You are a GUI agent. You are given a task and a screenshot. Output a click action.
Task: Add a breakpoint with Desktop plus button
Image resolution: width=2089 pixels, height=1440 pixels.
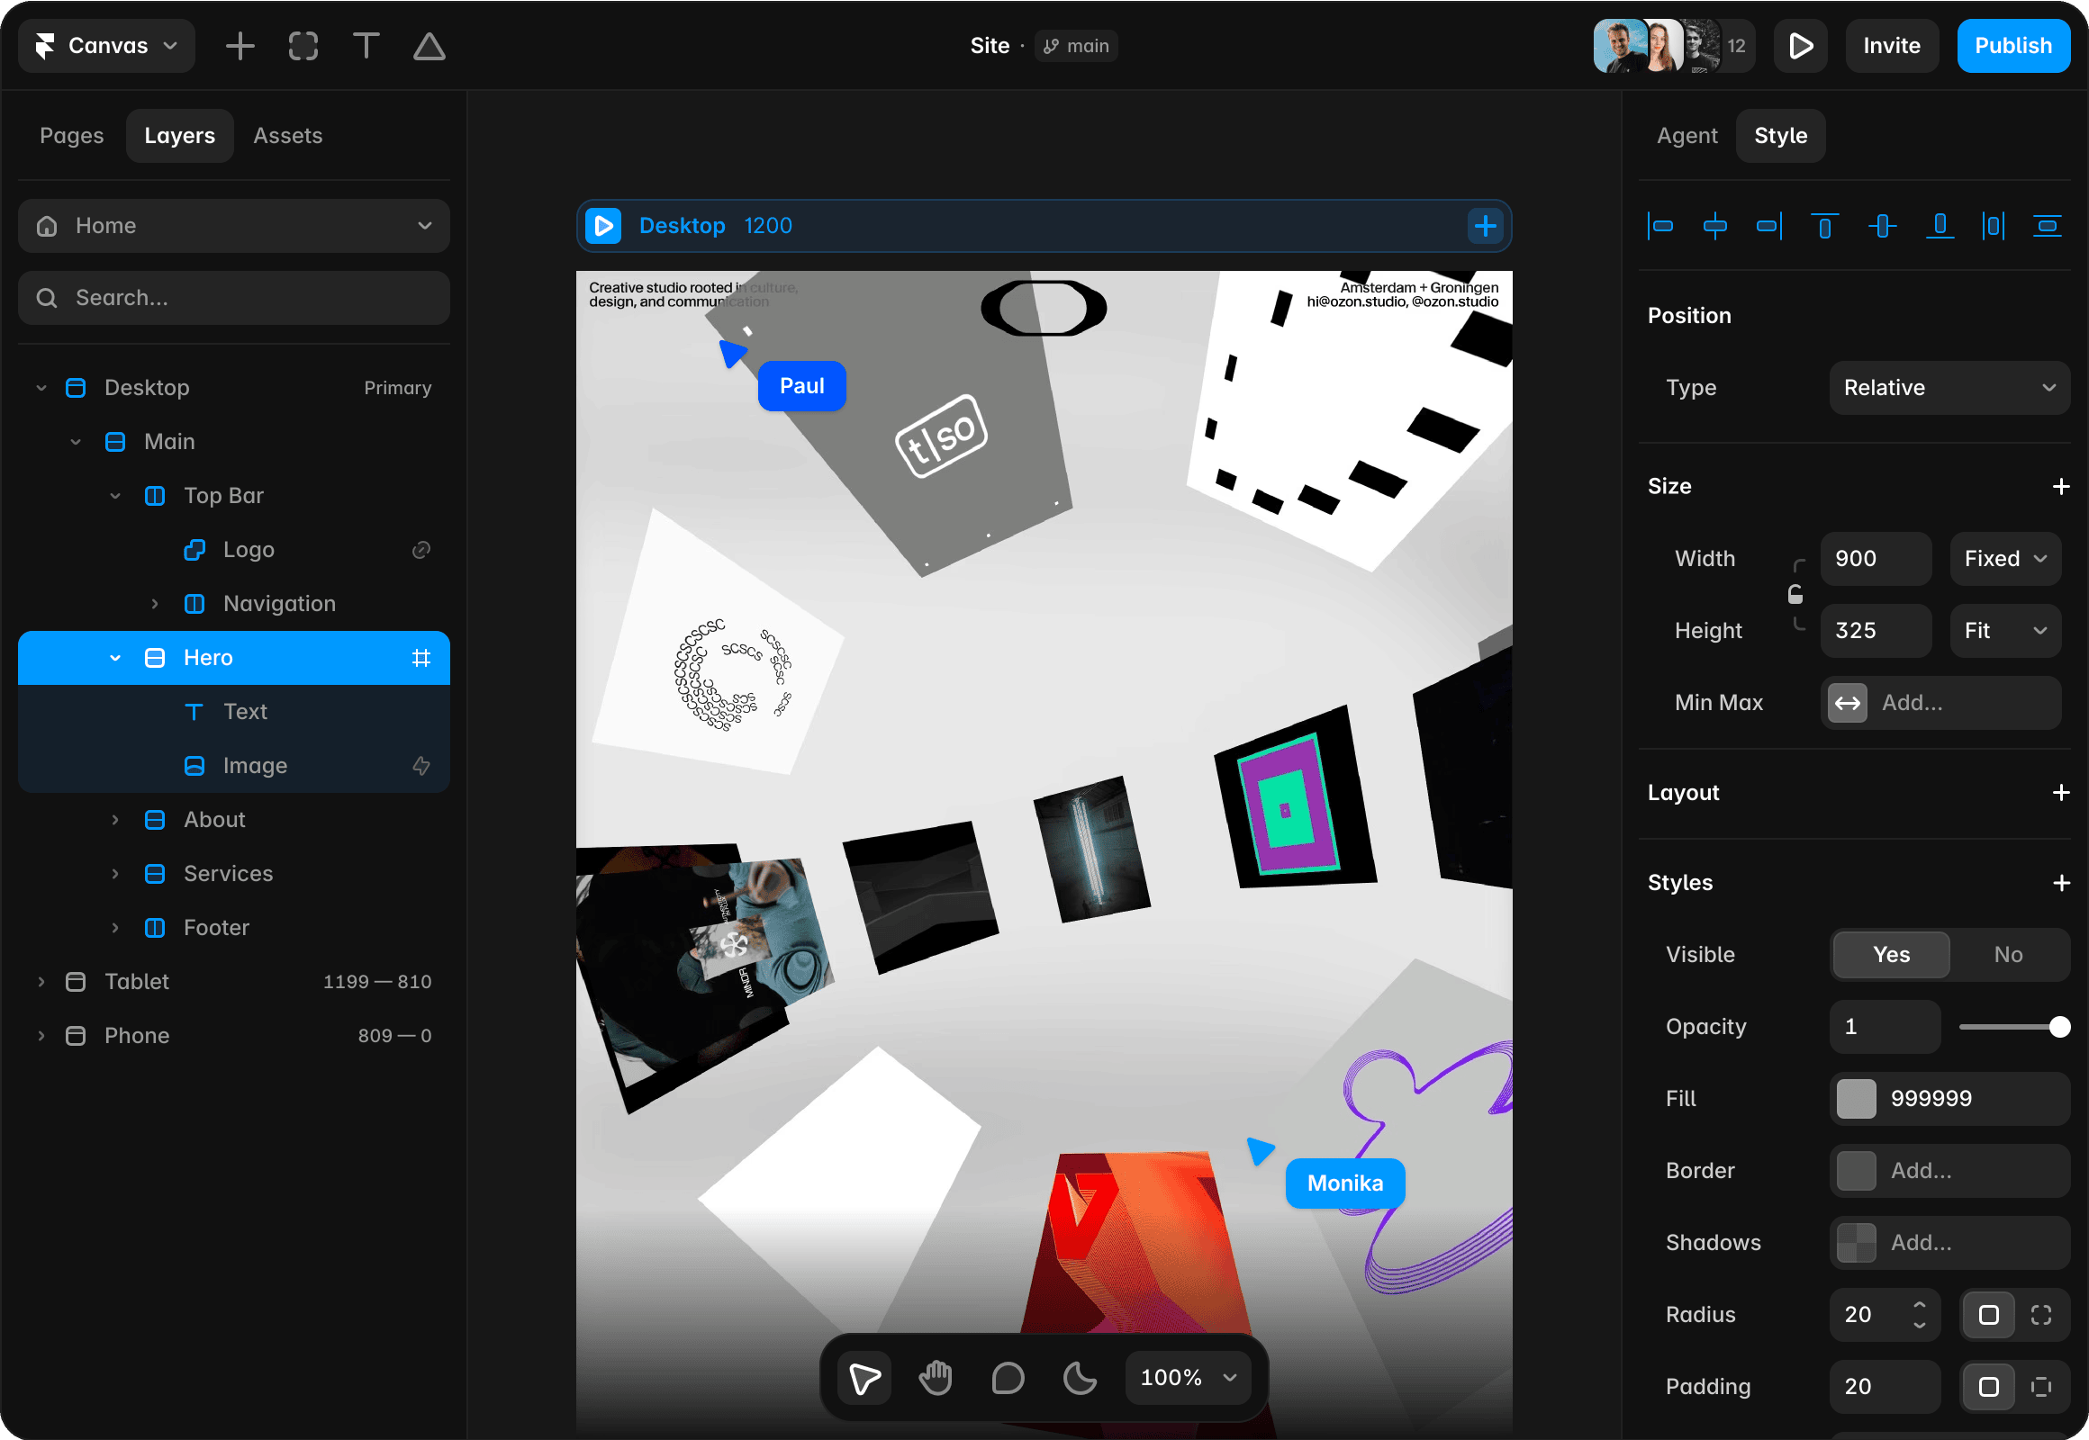coord(1485,226)
